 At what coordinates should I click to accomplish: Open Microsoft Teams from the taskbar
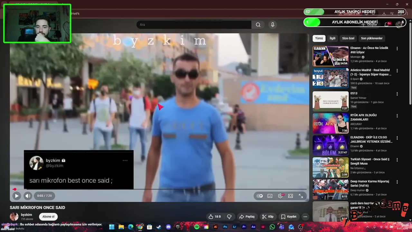point(282,227)
